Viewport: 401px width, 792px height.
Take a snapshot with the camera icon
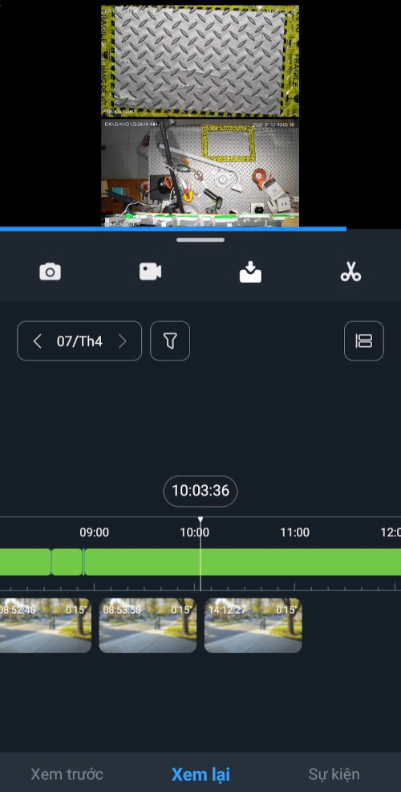click(x=50, y=271)
